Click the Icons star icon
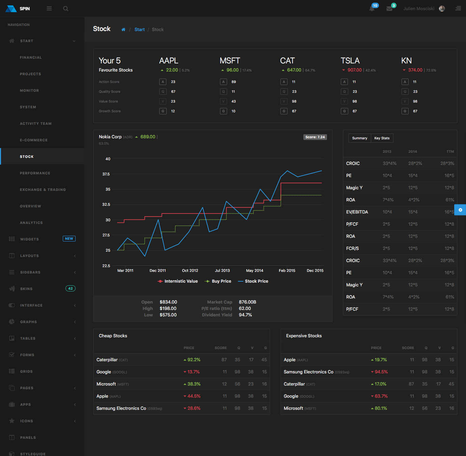Image resolution: width=466 pixels, height=456 pixels. [x=12, y=421]
